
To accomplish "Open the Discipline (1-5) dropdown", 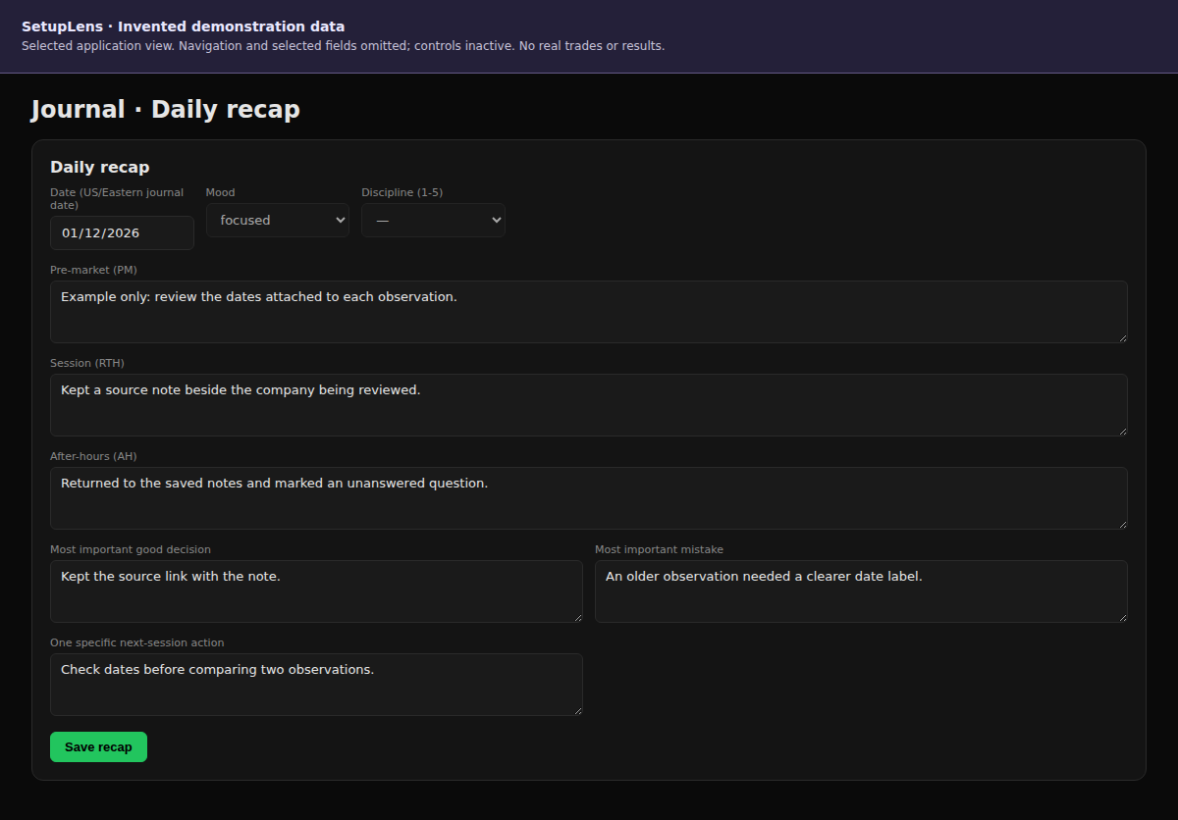I will 433,220.
